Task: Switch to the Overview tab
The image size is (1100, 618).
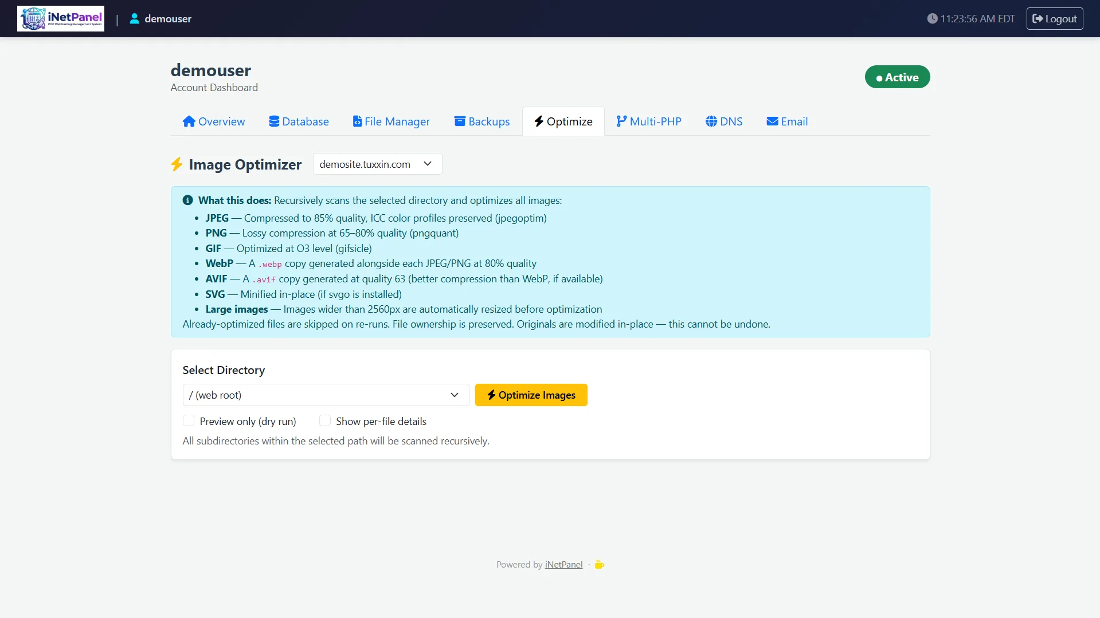Action: [213, 121]
